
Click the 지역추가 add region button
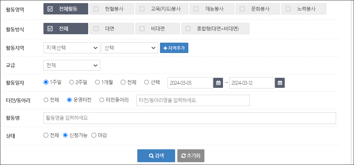pyautogui.click(x=174, y=48)
